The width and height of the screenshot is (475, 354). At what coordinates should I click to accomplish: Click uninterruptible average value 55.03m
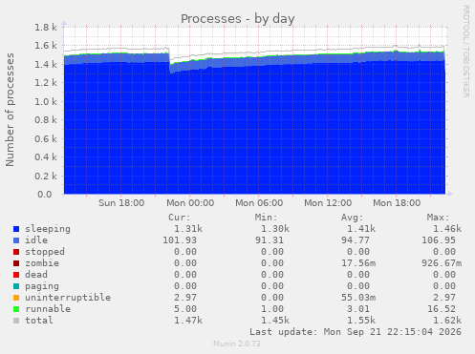(x=358, y=298)
